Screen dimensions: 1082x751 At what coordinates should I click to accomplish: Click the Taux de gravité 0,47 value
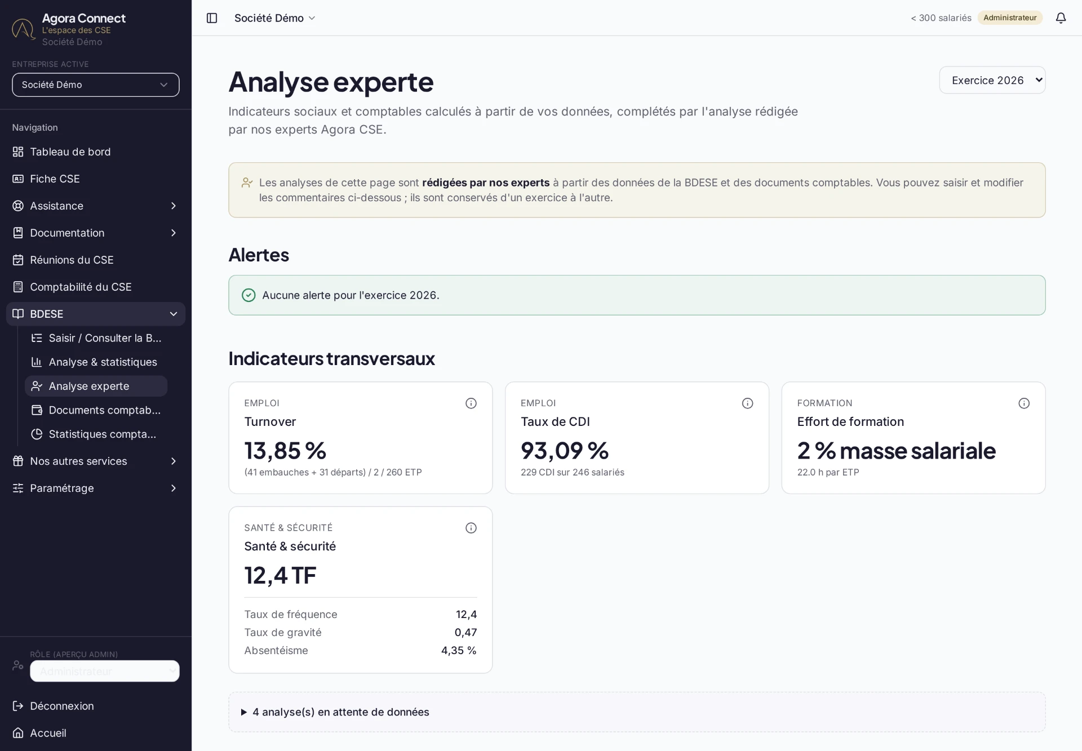tap(465, 633)
